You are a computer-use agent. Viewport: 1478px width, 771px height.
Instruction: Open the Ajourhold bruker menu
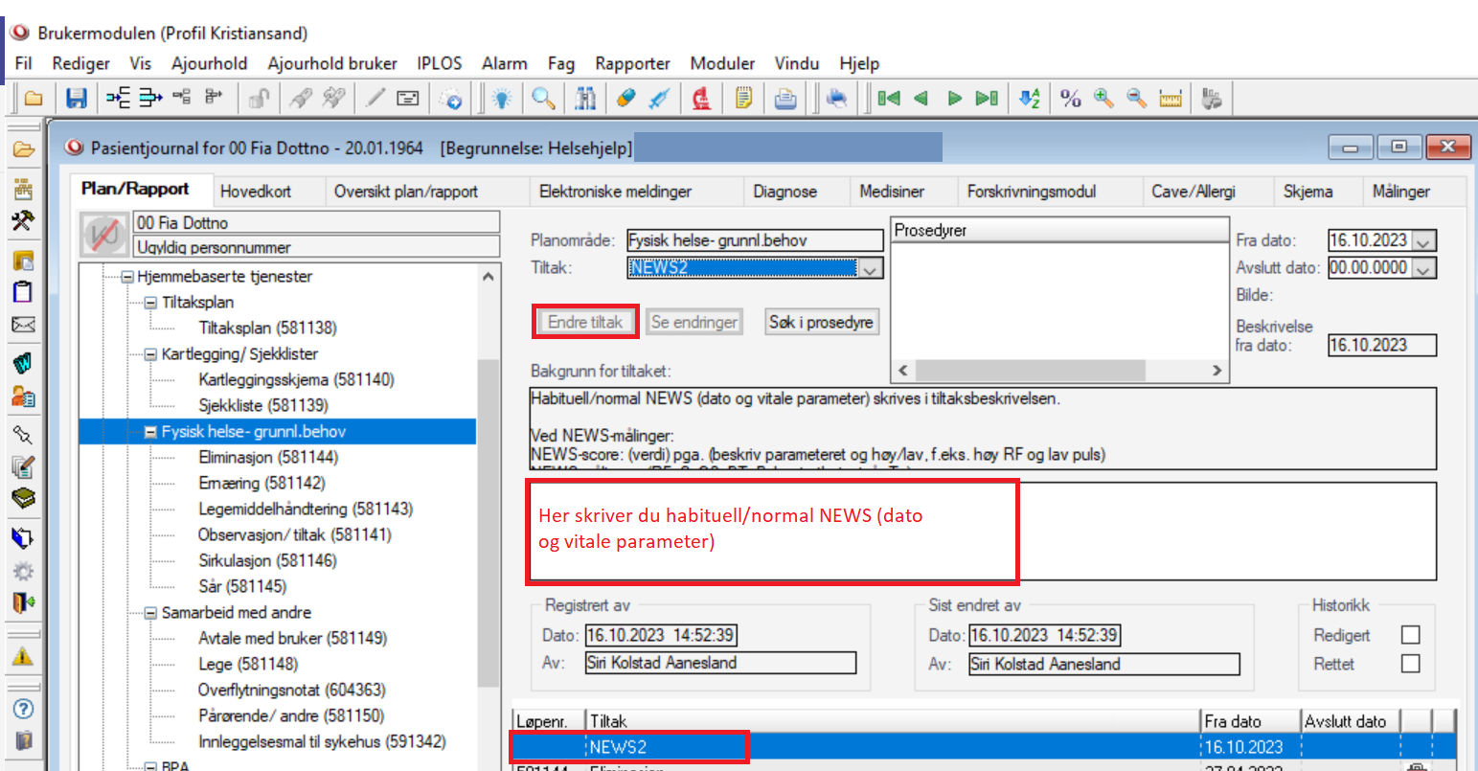point(332,63)
